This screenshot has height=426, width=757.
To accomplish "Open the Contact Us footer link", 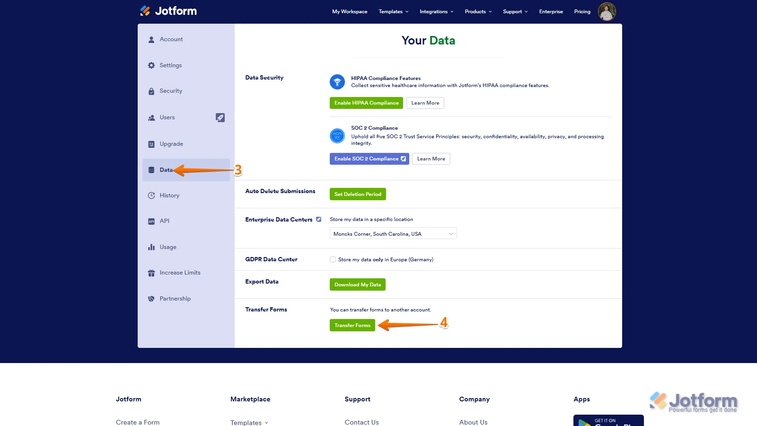I will click(361, 422).
